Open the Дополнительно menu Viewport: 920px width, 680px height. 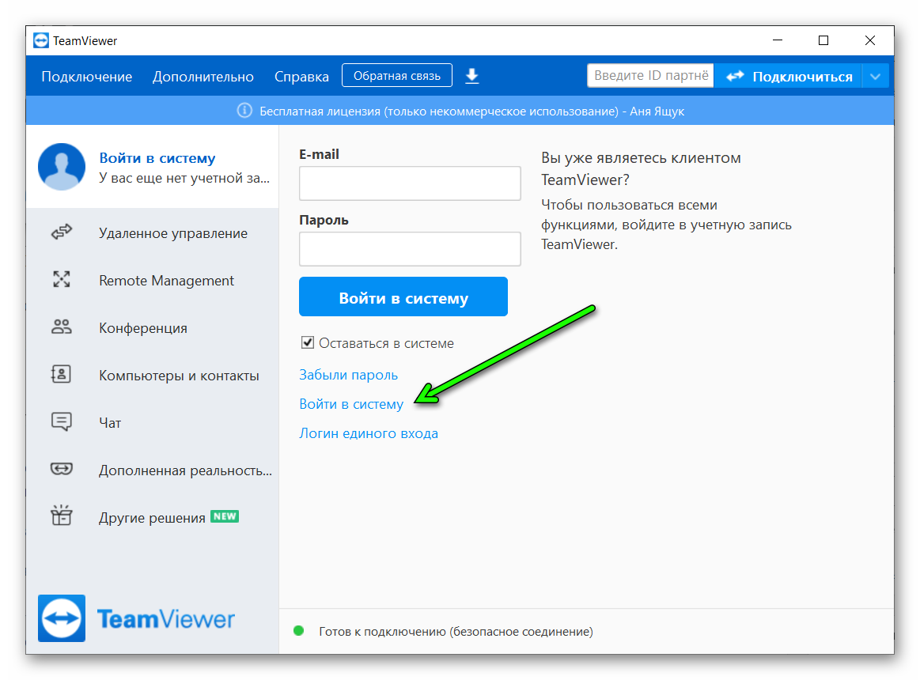coord(203,77)
